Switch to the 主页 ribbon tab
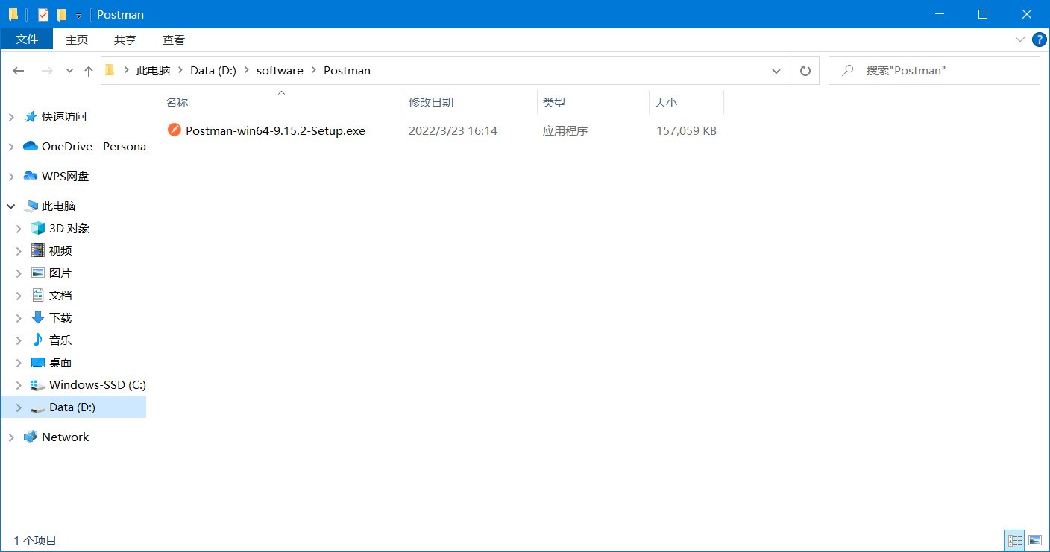The width and height of the screenshot is (1050, 552). 77,39
